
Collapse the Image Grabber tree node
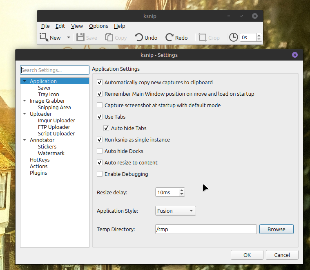tap(25, 101)
